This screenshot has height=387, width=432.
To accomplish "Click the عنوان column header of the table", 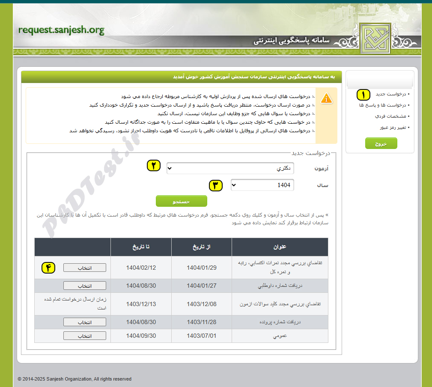I will tap(280, 247).
